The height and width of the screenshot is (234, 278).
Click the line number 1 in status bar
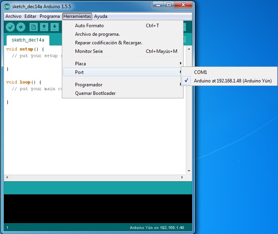coord(7,228)
